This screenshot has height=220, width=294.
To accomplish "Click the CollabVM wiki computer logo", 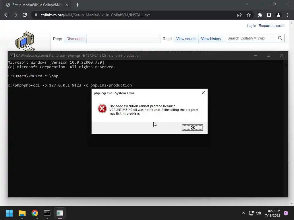I will pos(25,41).
